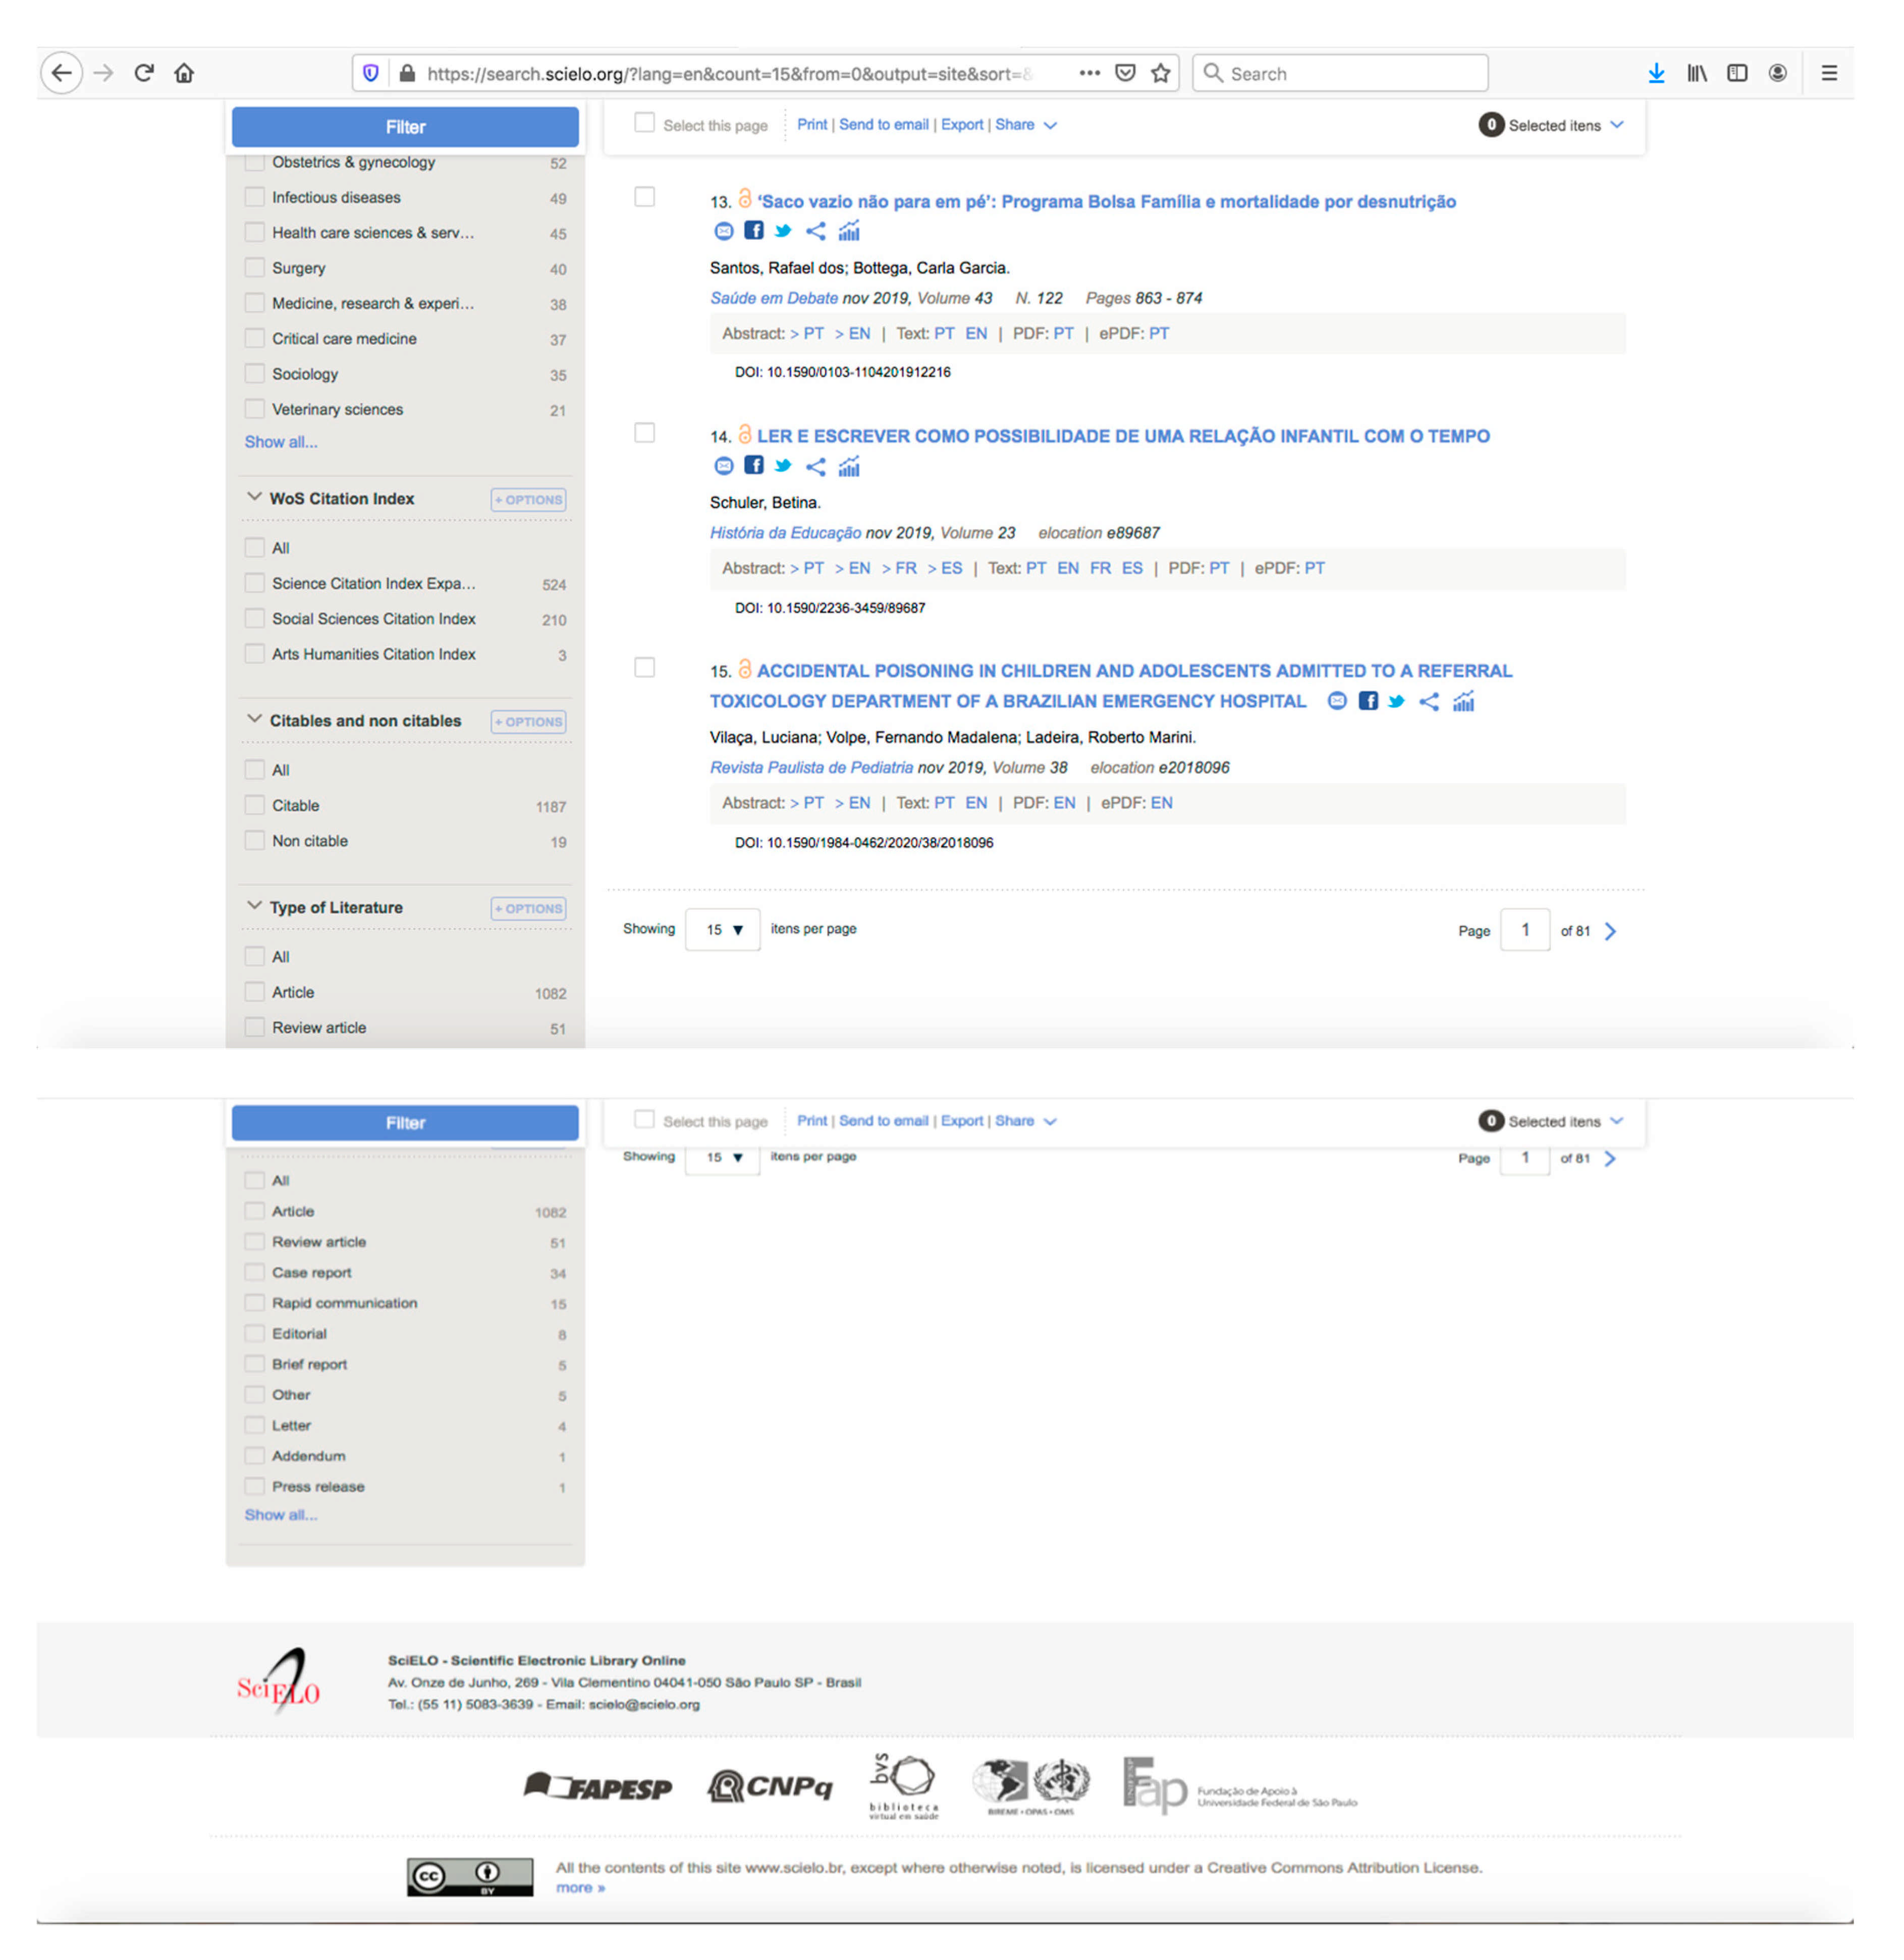Click the email icon under article 14
This screenshot has width=1904, height=1960.
724,466
